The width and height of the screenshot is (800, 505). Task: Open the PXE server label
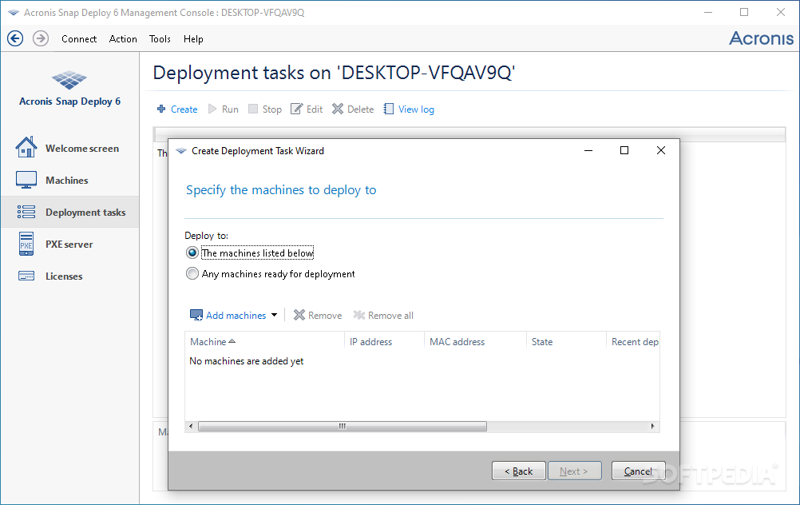coord(69,244)
